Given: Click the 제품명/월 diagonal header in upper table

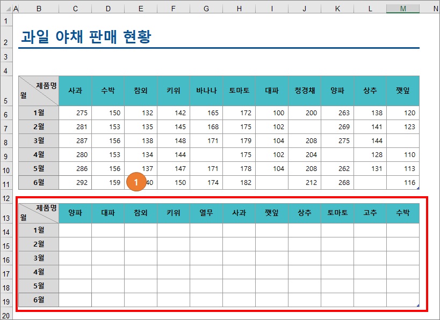Looking at the screenshot, I should pos(39,91).
